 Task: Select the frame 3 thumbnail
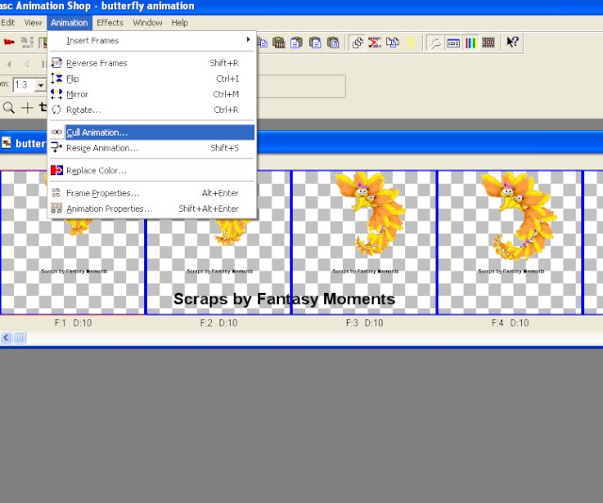(365, 242)
